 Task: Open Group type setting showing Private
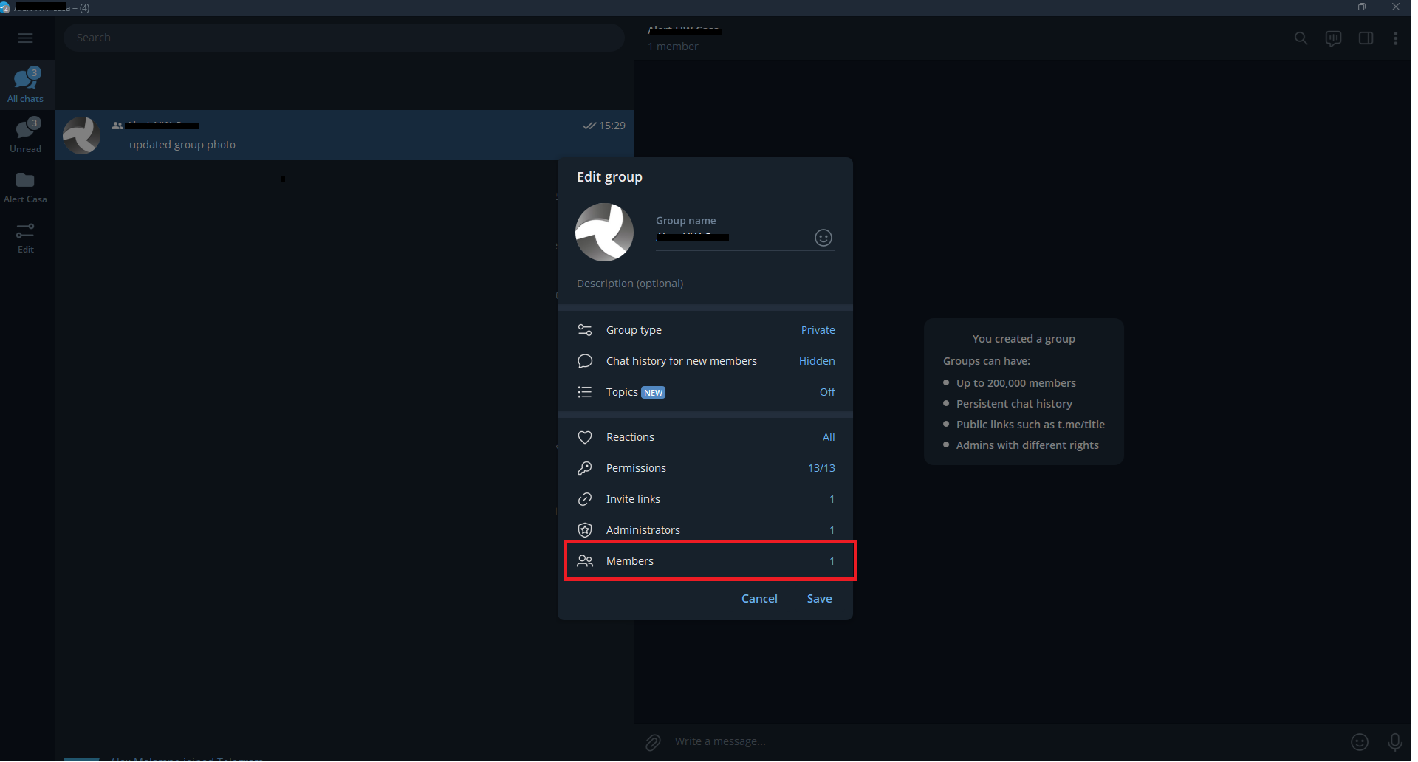(705, 330)
